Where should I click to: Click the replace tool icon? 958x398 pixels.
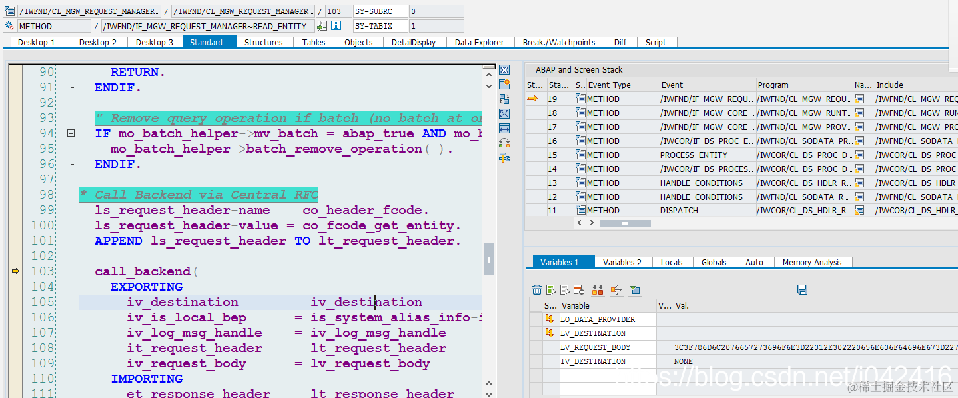click(x=504, y=99)
